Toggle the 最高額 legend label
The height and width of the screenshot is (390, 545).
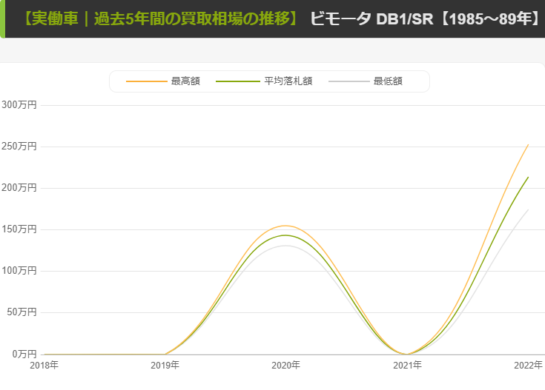pyautogui.click(x=185, y=81)
